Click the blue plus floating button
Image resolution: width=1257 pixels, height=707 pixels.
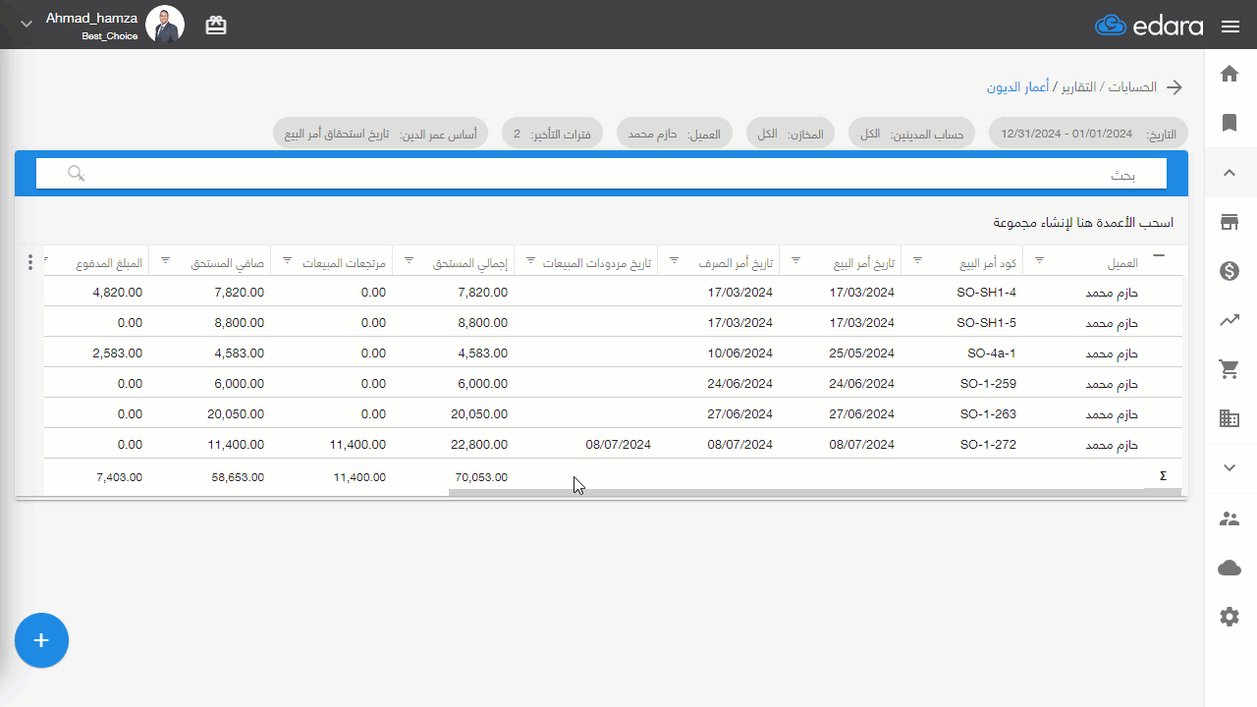(41, 640)
